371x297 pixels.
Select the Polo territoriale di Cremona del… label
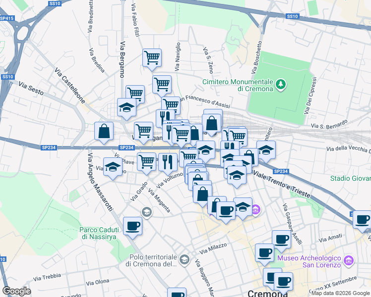(151, 260)
